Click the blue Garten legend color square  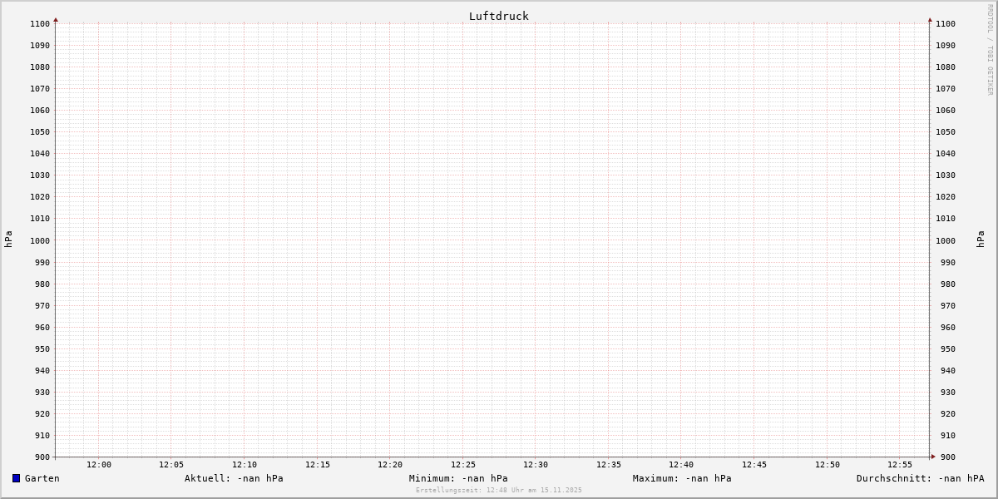pyautogui.click(x=16, y=478)
